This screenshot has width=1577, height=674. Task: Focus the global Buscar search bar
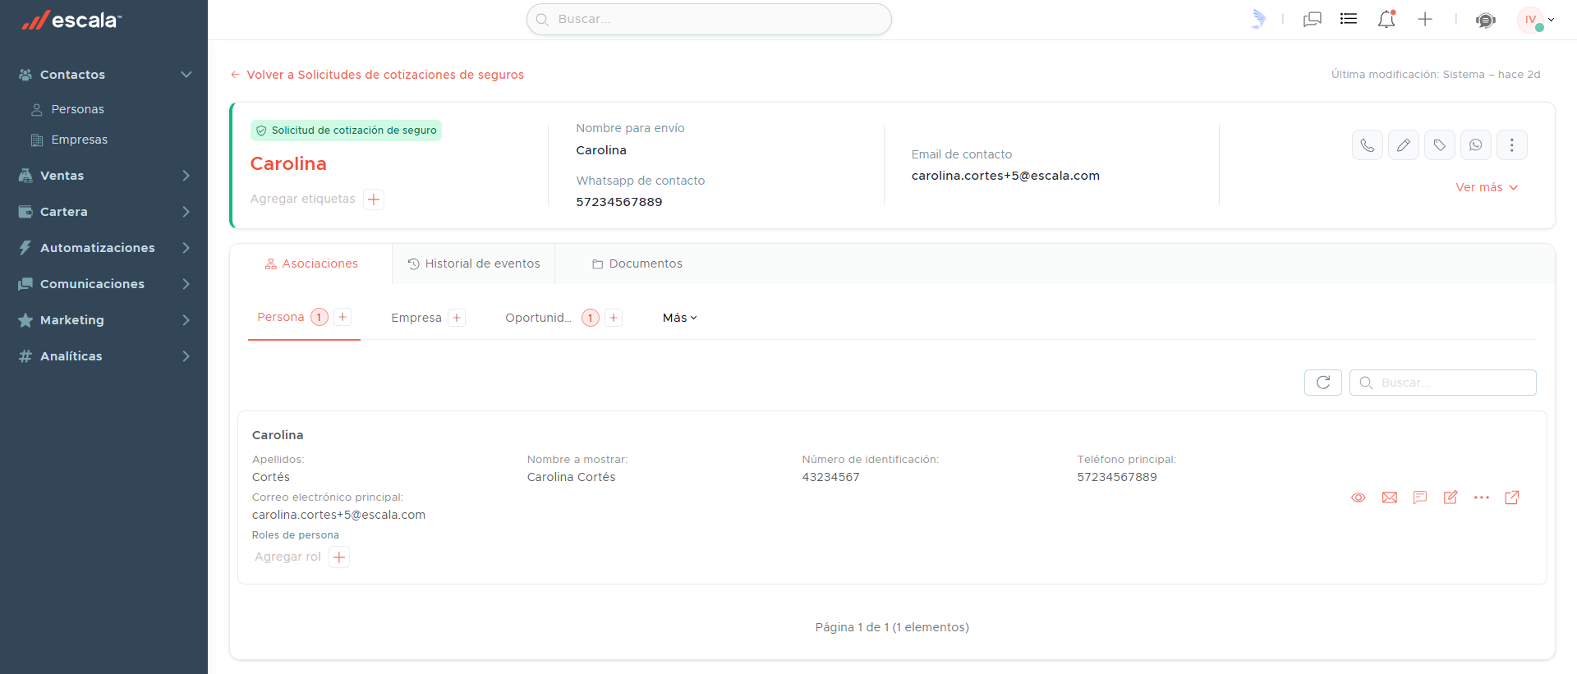[x=709, y=19]
